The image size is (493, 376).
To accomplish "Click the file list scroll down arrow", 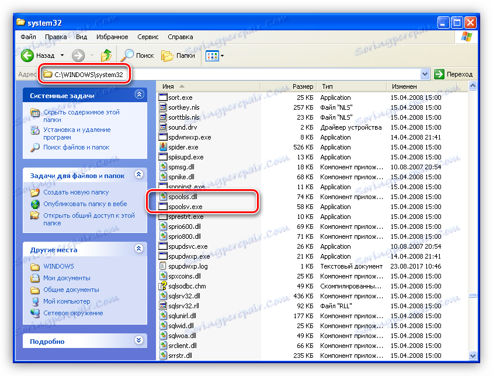I will (x=473, y=356).
